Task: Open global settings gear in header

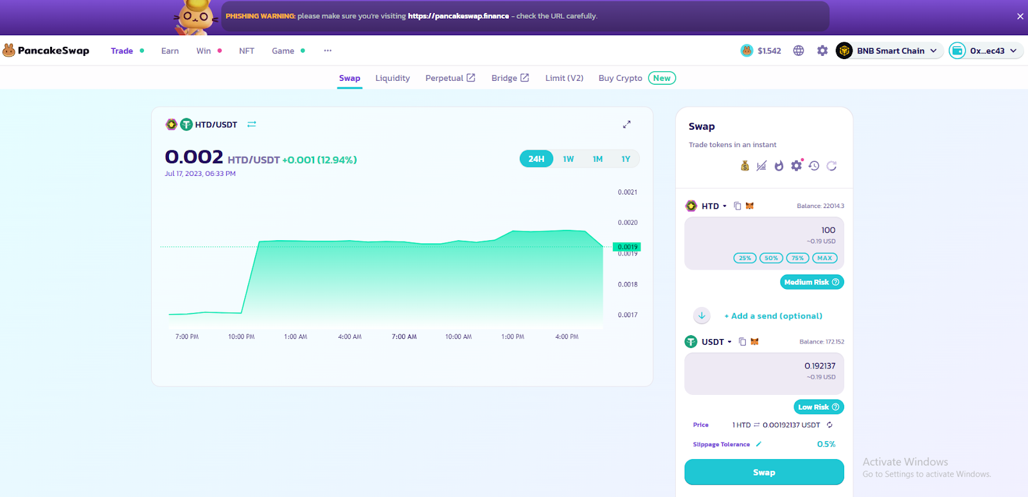Action: [822, 51]
